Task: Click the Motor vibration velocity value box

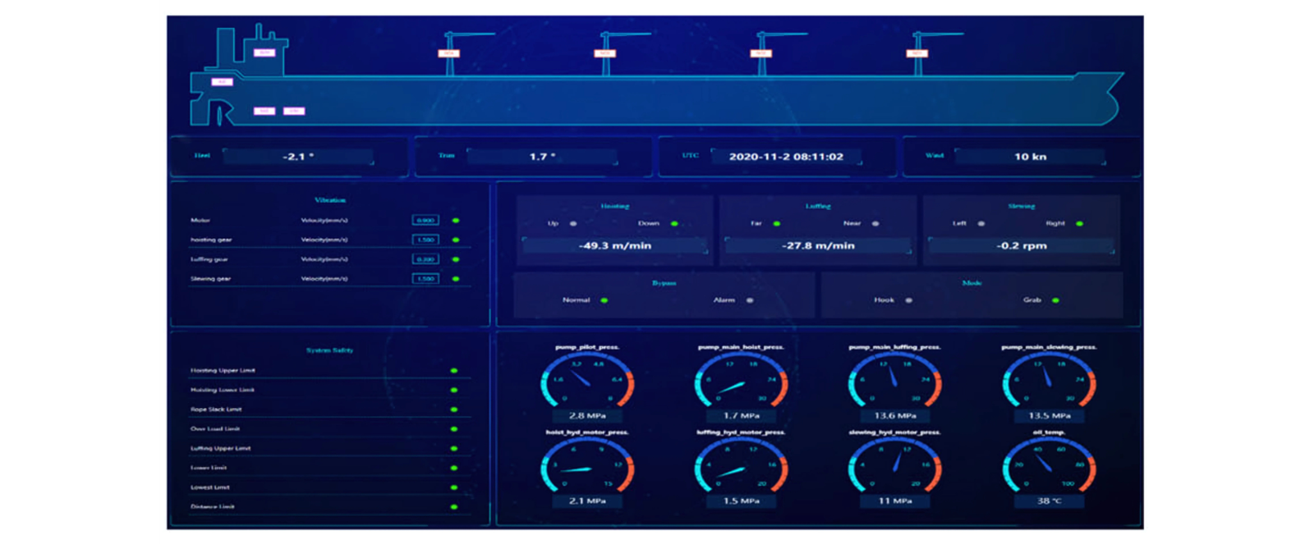Action: pos(425,221)
